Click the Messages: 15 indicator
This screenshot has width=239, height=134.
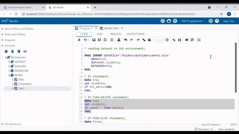pos(204,129)
